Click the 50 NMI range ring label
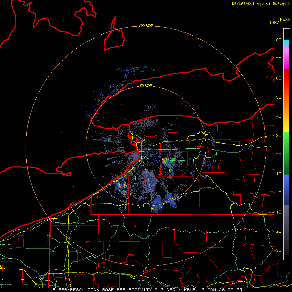292x292 pixels. (146, 86)
